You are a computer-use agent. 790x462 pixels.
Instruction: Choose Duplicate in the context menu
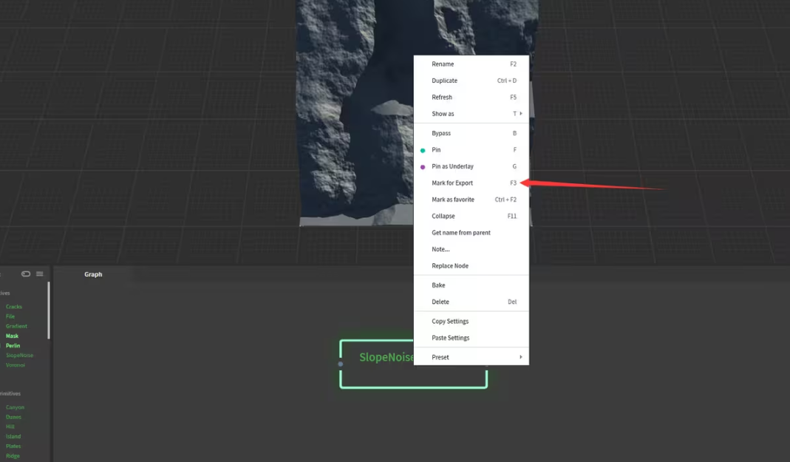point(444,81)
